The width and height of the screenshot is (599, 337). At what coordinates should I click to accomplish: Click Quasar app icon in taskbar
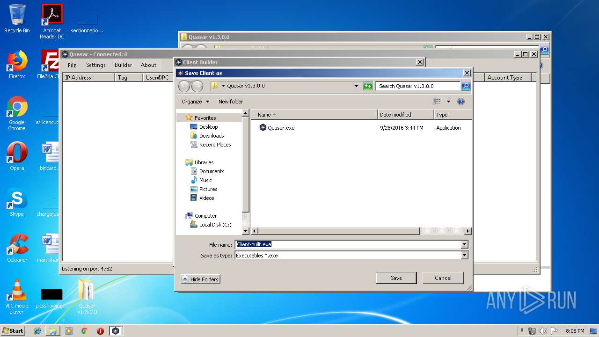coord(116,331)
